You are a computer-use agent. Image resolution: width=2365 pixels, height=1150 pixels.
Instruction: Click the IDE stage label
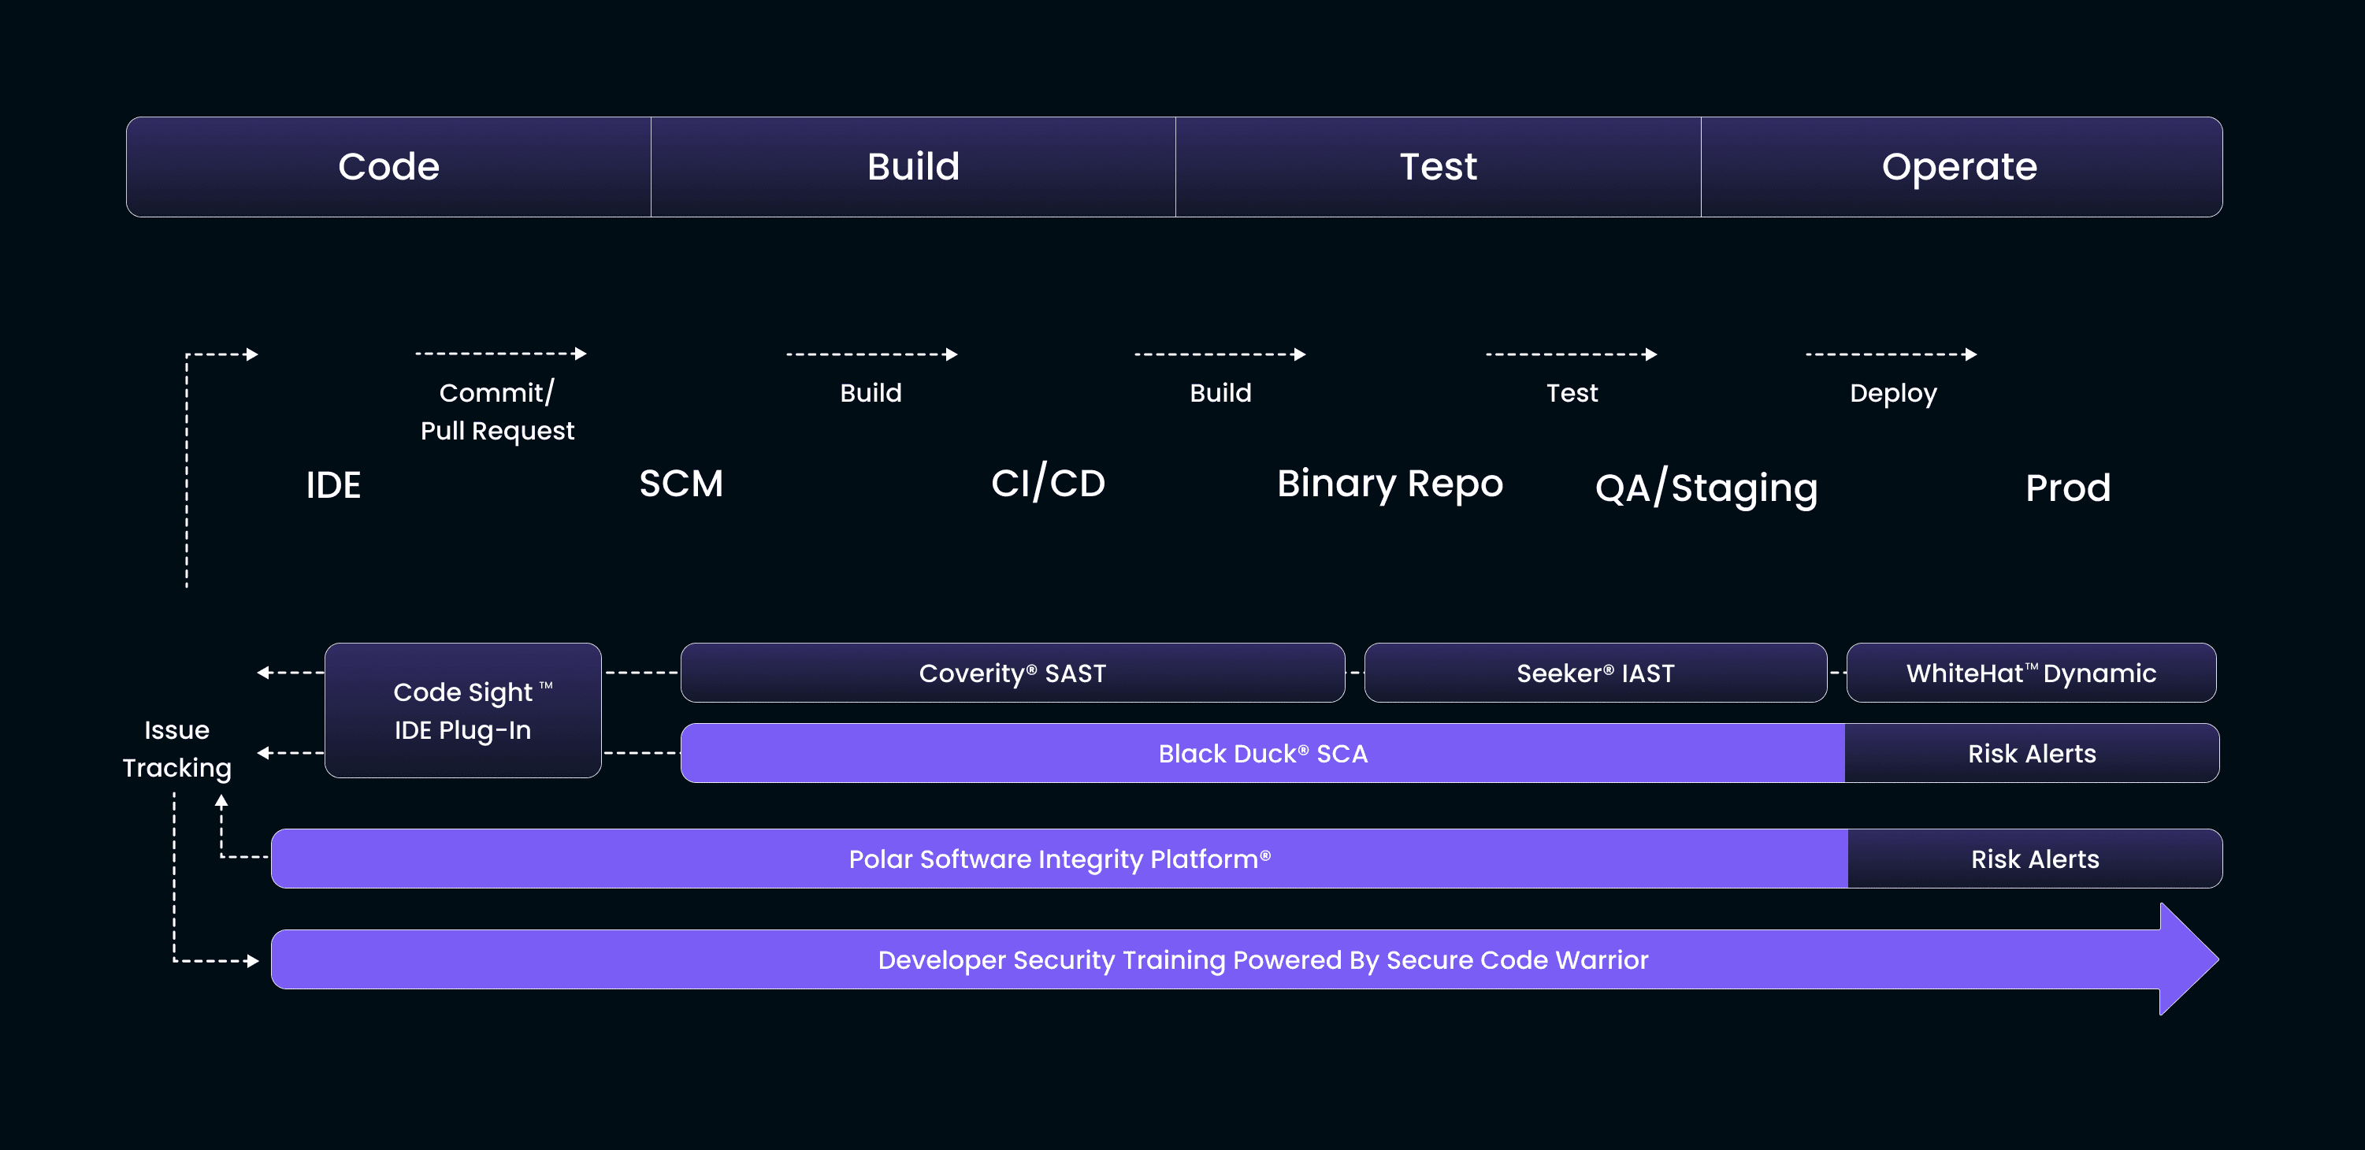tap(333, 485)
